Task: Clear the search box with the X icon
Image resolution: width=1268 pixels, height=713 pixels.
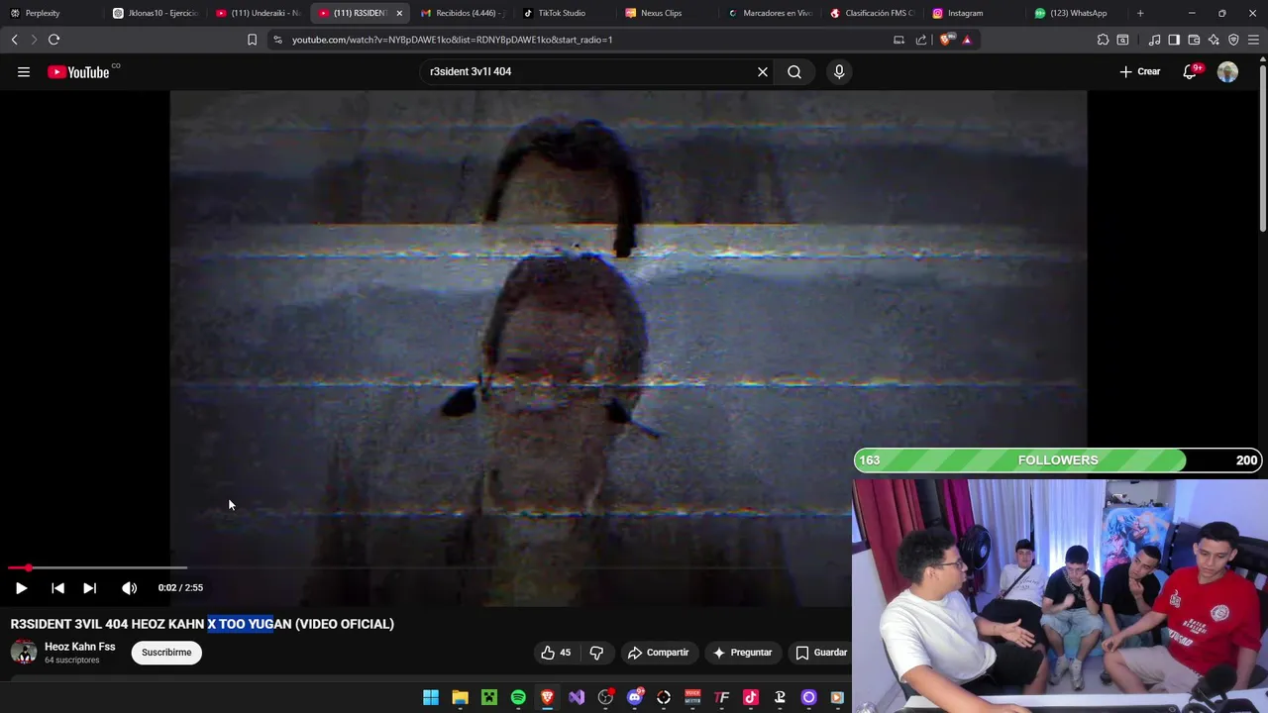Action: [x=763, y=71]
